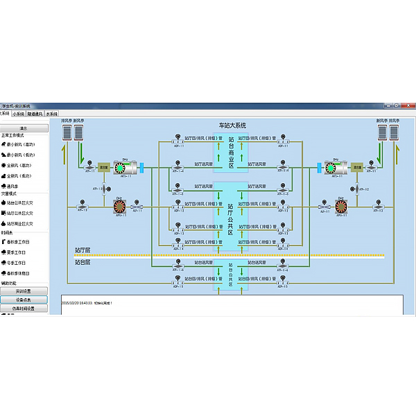The height and width of the screenshot is (416, 416).
Task: Select 通风季 working mode
Action: pos(18,186)
